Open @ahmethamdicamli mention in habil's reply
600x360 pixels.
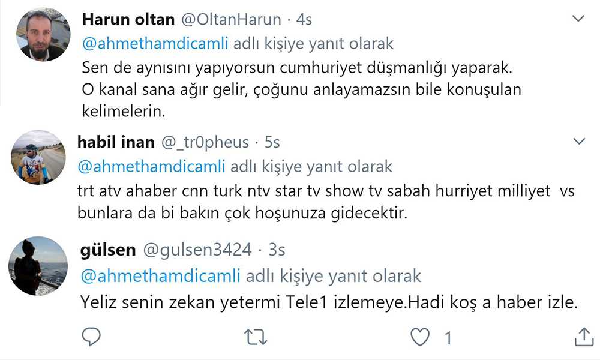click(x=152, y=166)
